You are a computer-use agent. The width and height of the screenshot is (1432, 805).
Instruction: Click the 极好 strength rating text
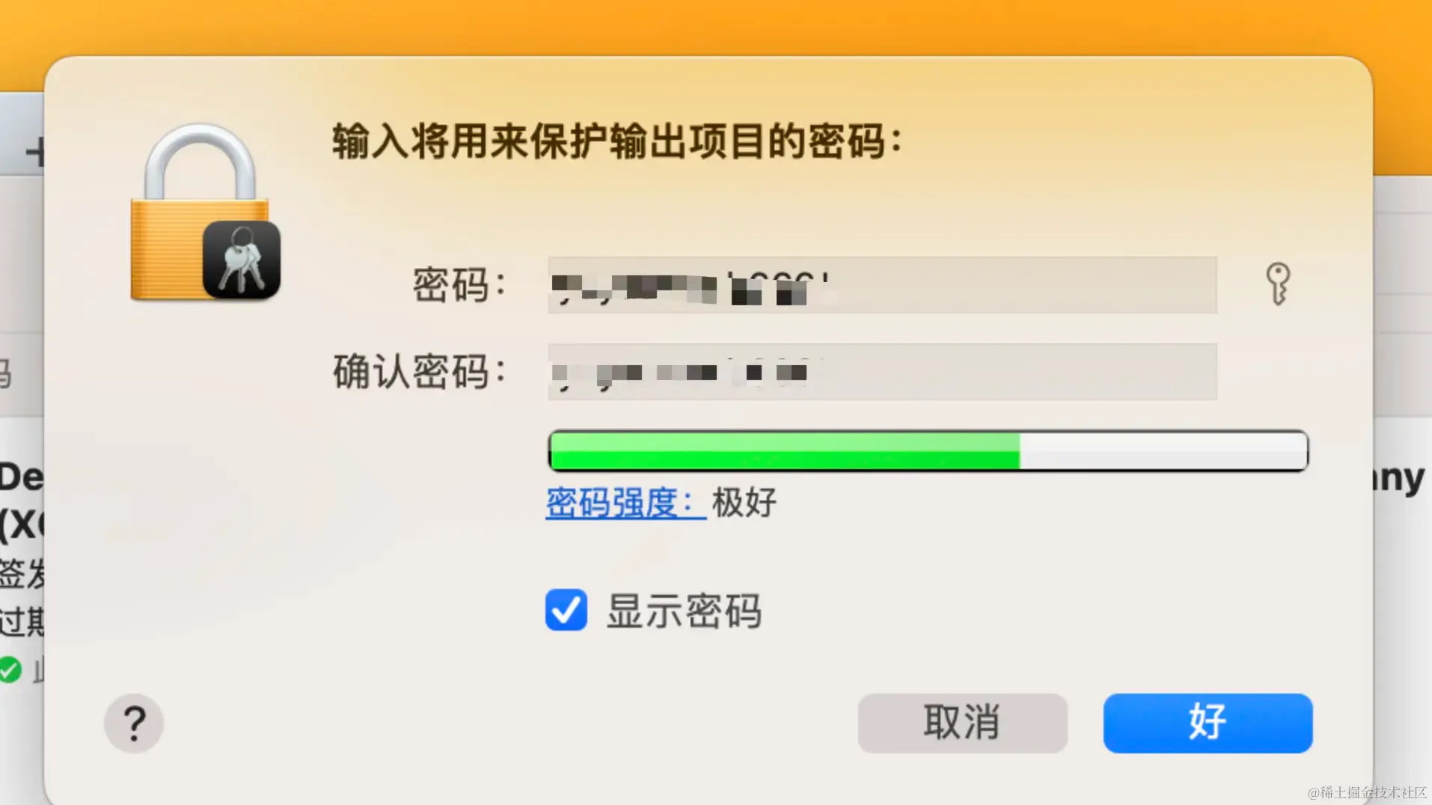[x=744, y=502]
